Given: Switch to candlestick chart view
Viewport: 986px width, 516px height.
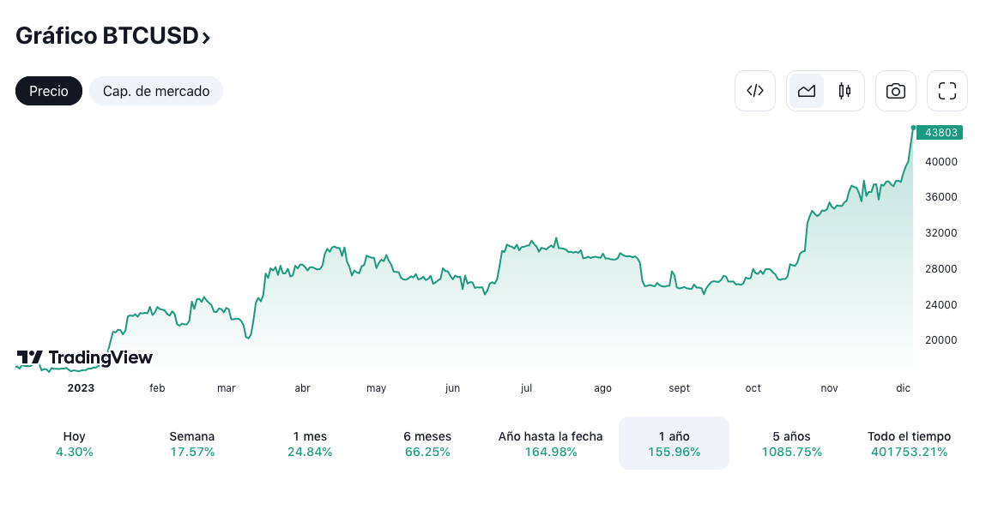Looking at the screenshot, I should (844, 91).
